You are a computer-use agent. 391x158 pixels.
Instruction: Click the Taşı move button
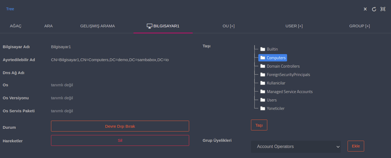(x=259, y=125)
